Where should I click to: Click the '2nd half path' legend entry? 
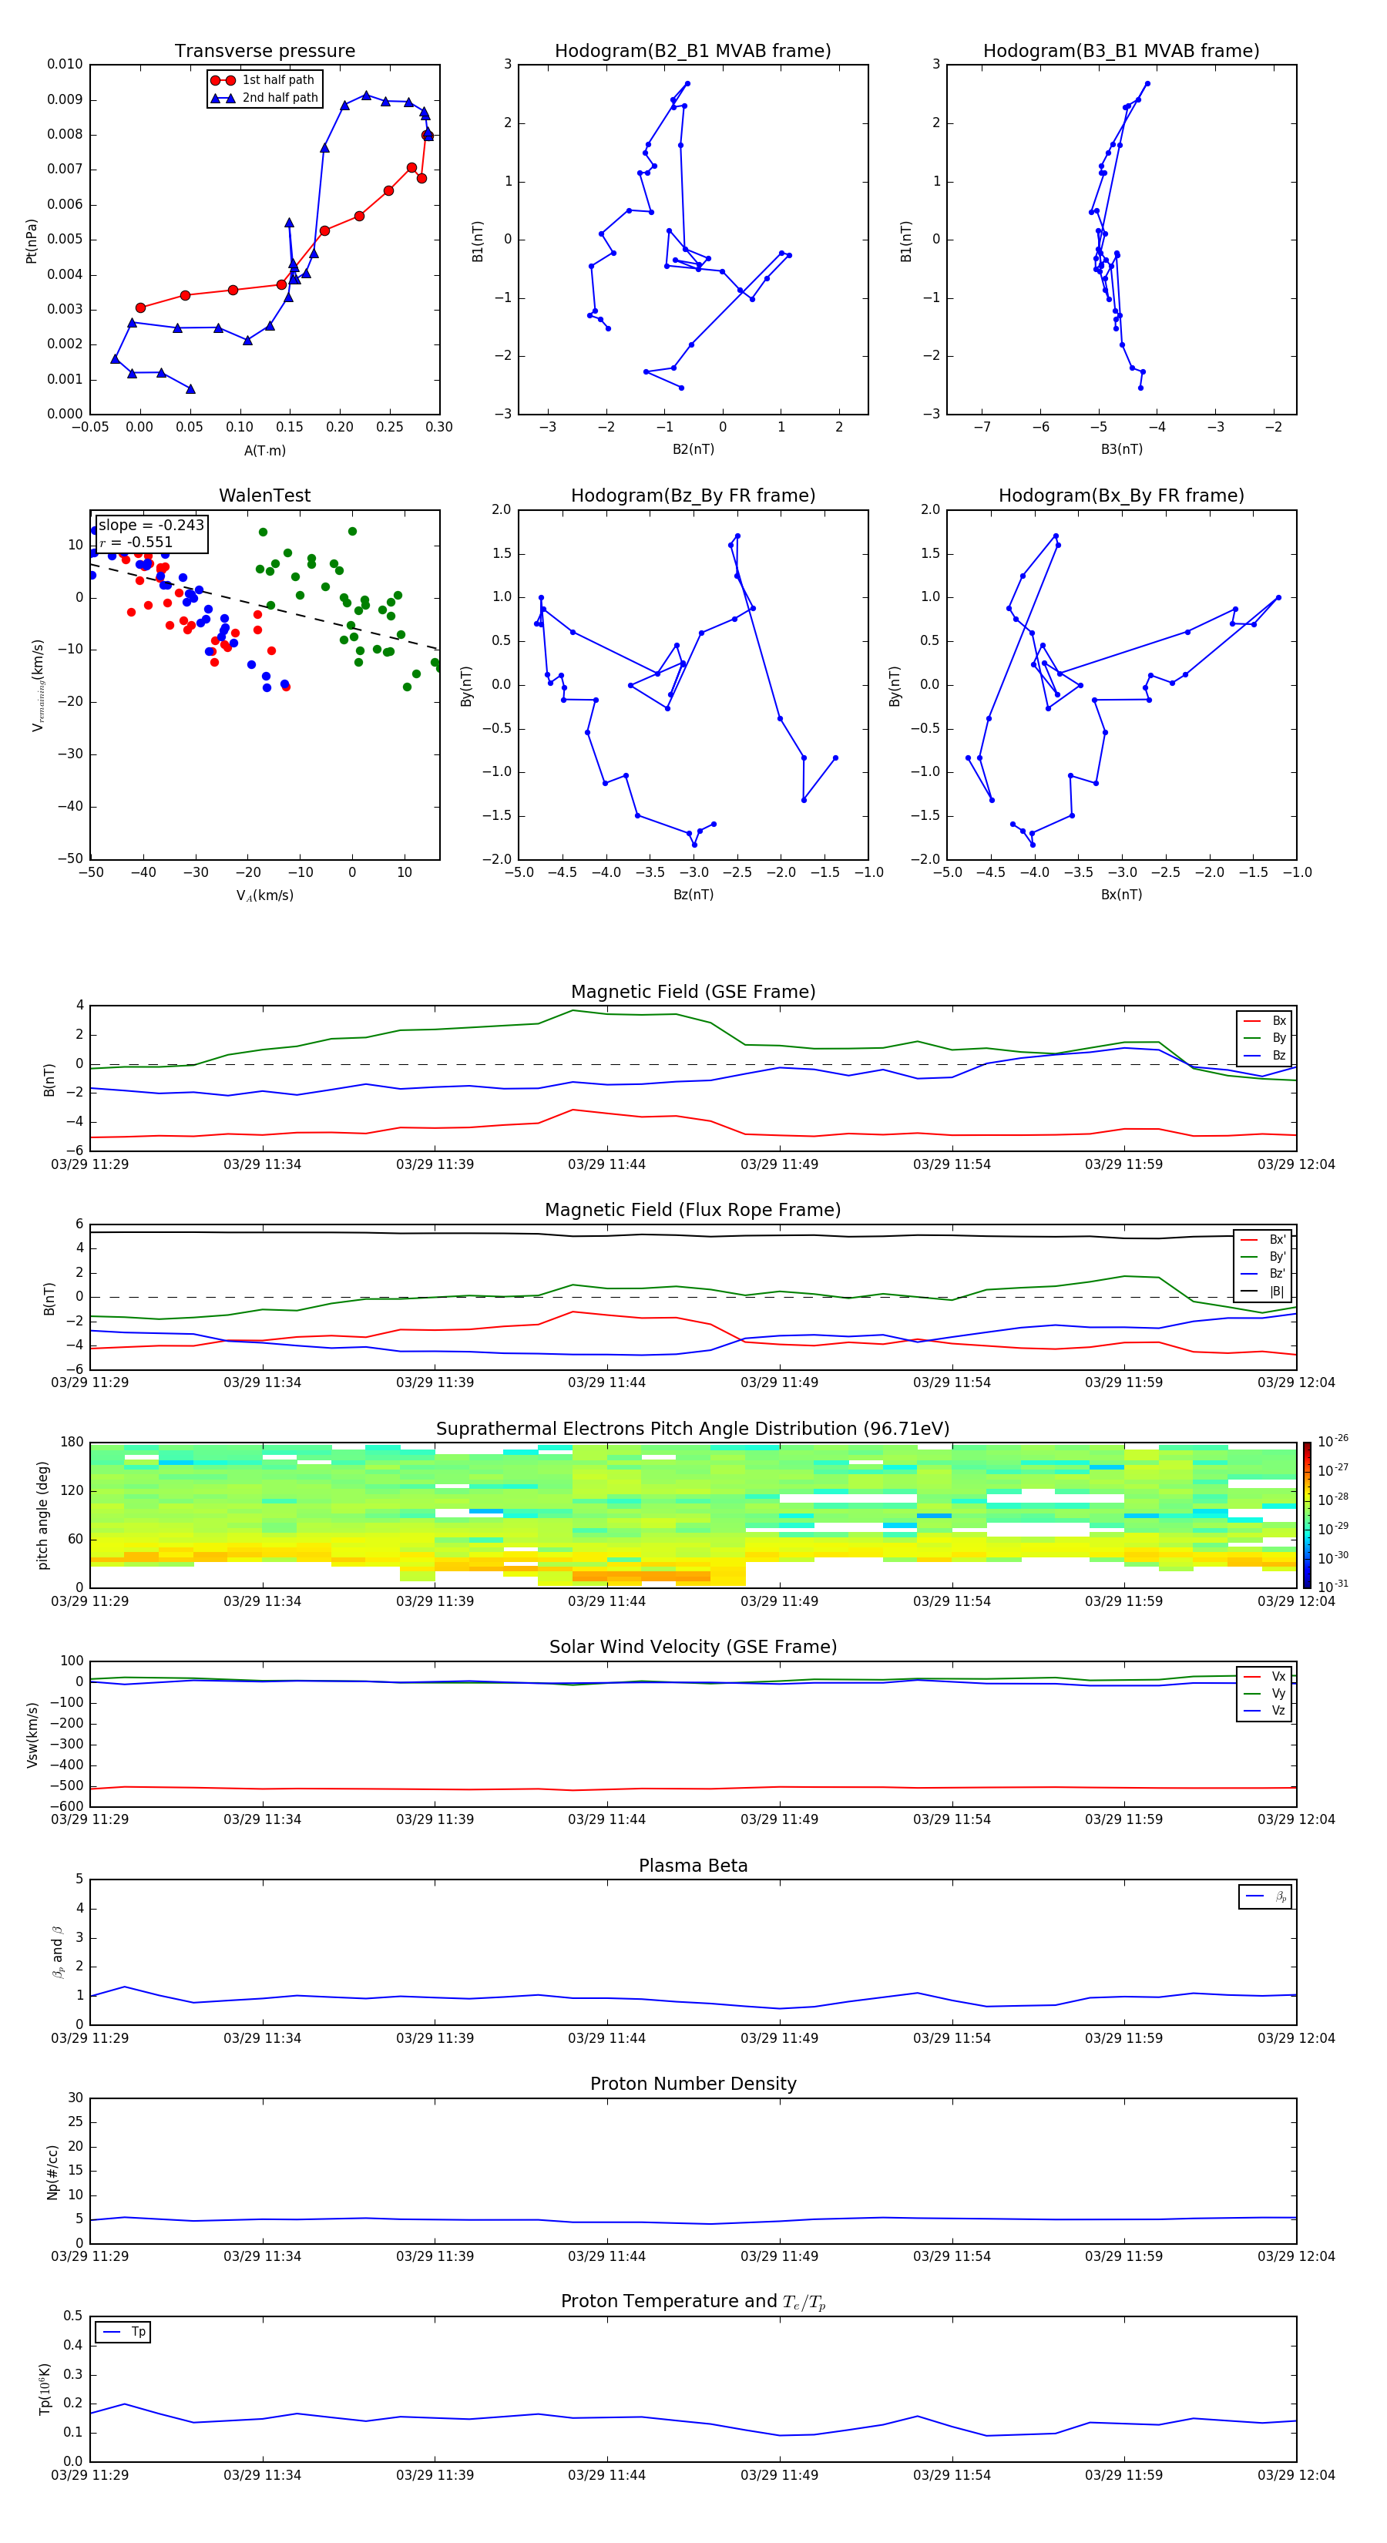tap(264, 98)
